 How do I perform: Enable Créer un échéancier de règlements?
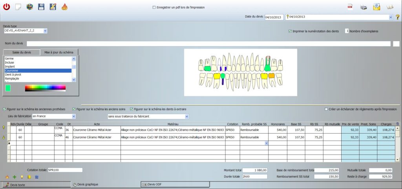(326, 109)
